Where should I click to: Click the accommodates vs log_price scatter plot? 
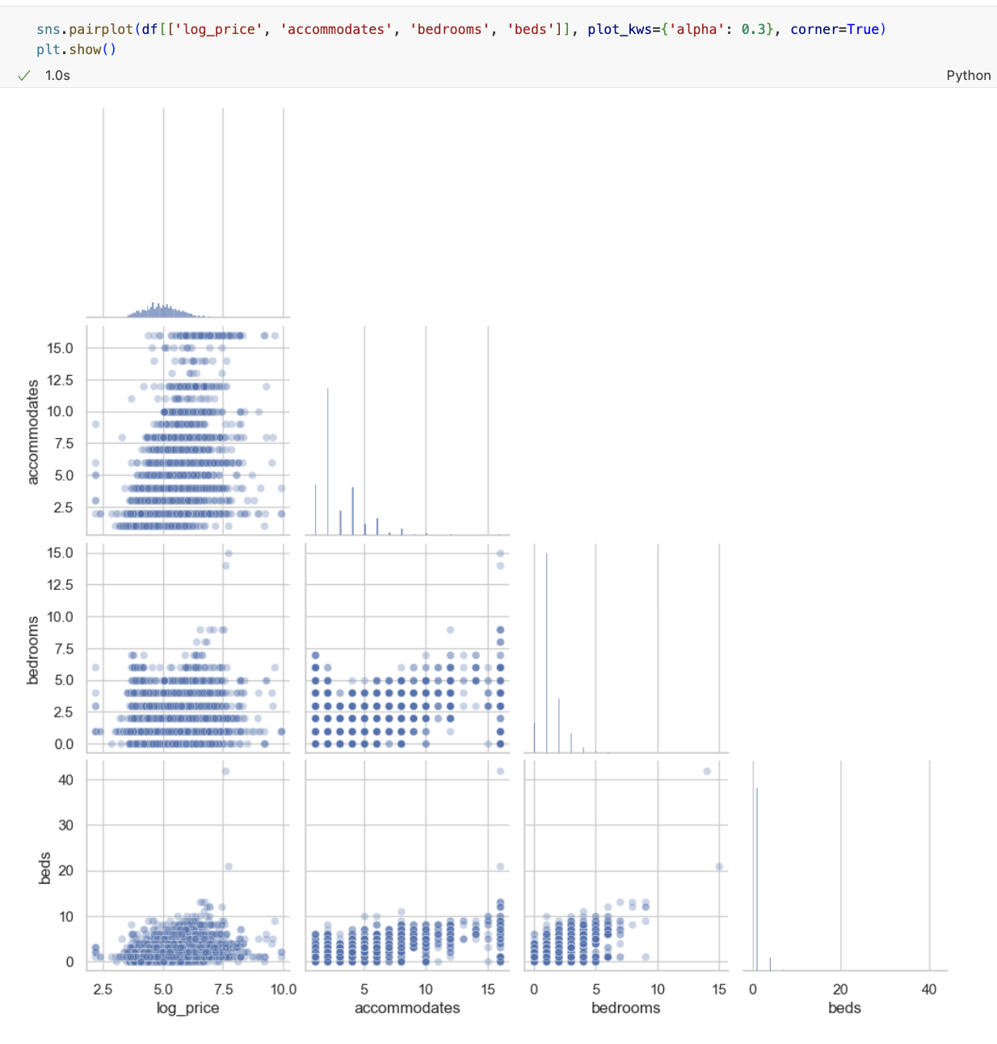pos(188,430)
